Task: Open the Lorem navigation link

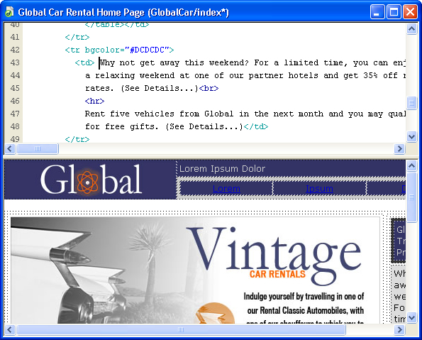Action: [x=226, y=189]
